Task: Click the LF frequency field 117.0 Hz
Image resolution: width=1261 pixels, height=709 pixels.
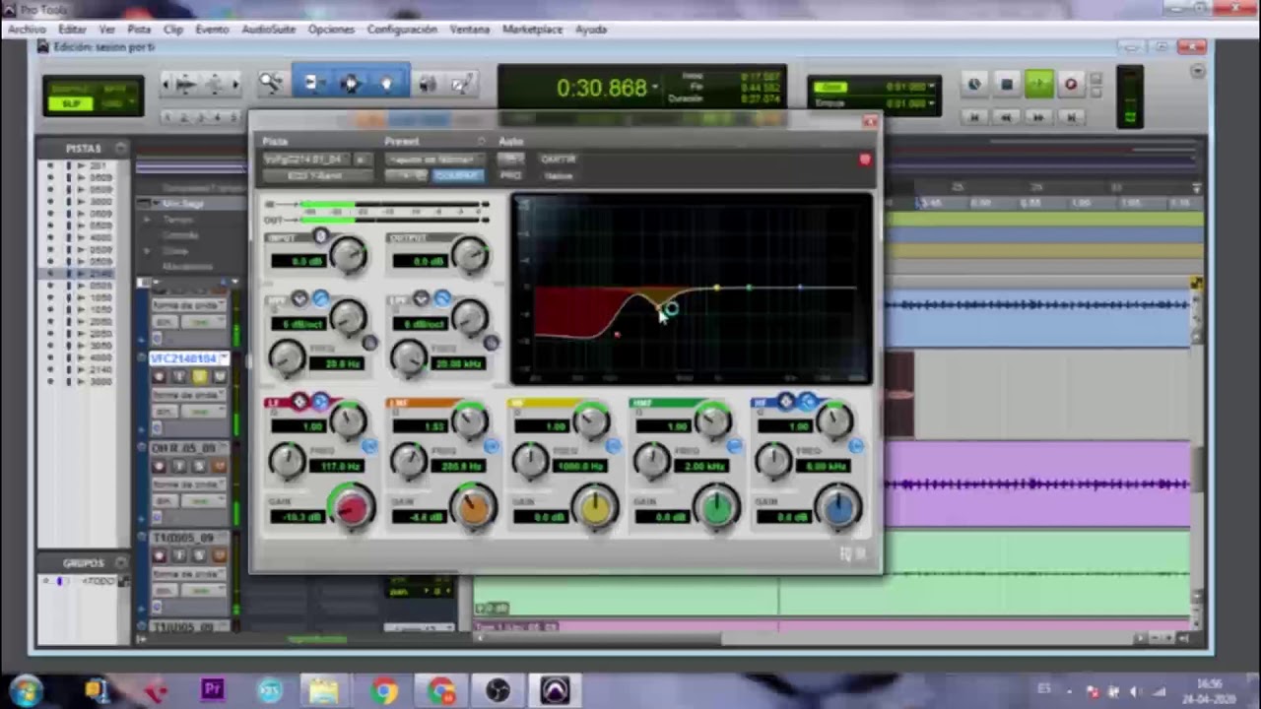Action: click(x=338, y=466)
